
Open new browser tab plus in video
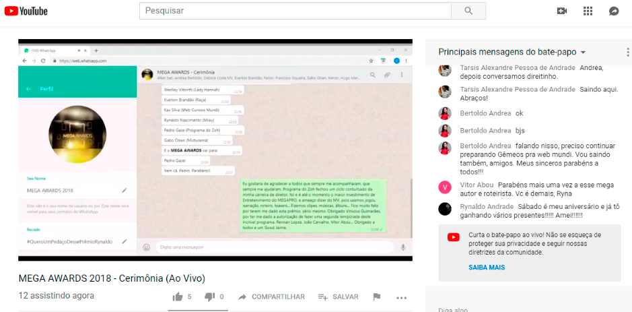(96, 51)
